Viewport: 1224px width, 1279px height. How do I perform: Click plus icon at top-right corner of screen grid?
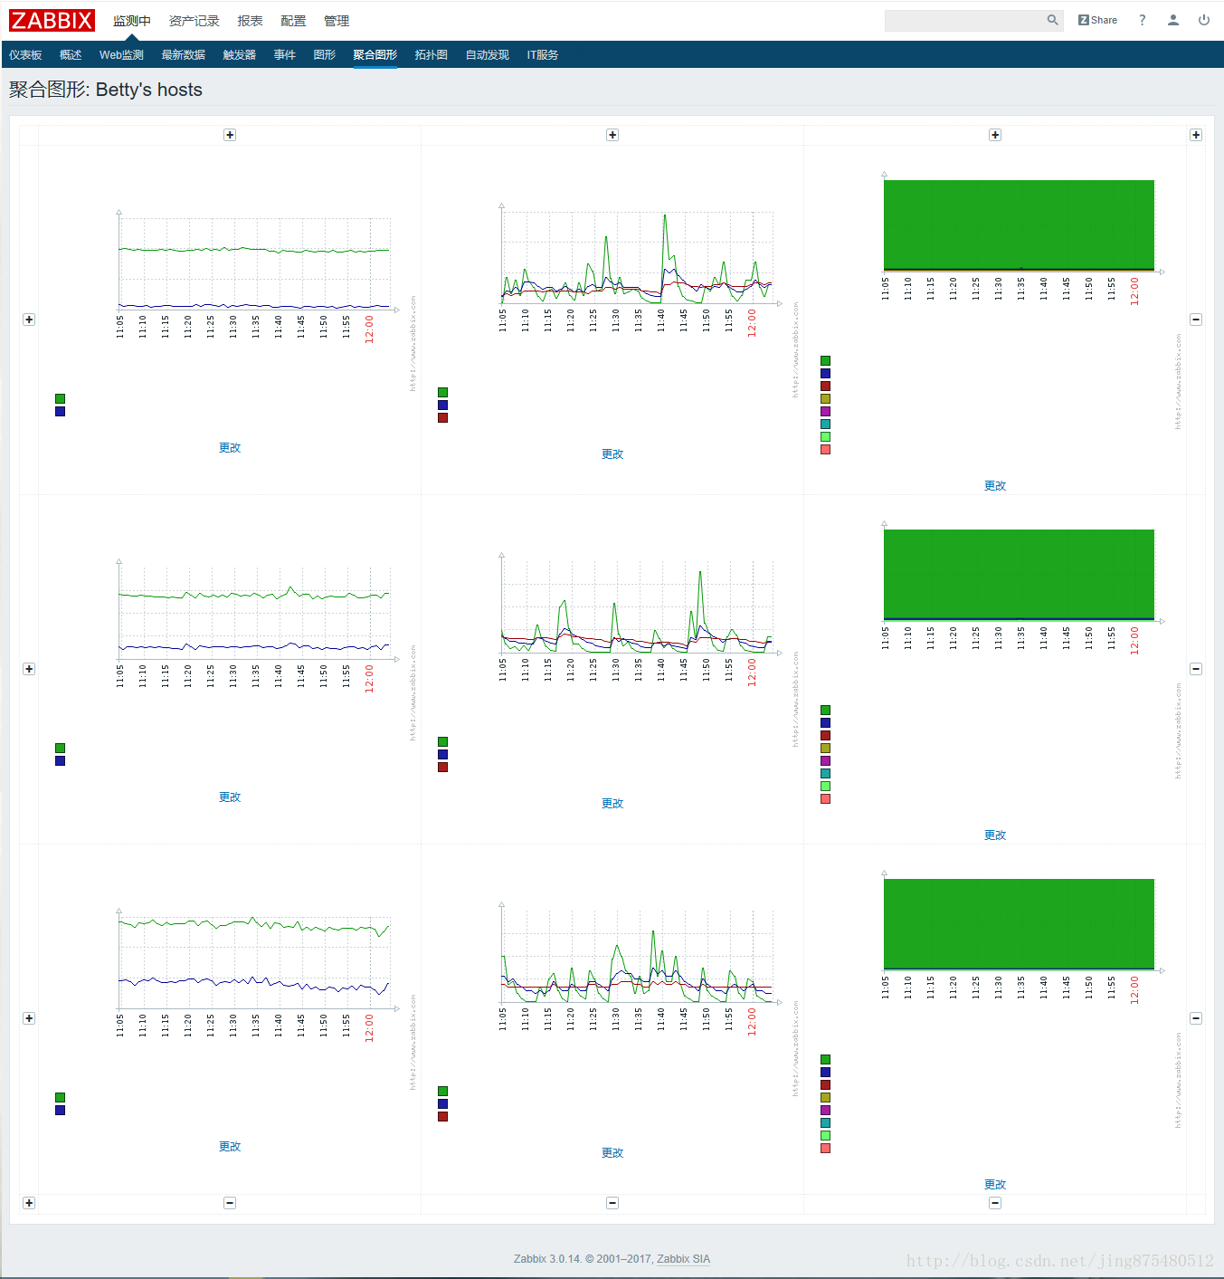[1196, 135]
